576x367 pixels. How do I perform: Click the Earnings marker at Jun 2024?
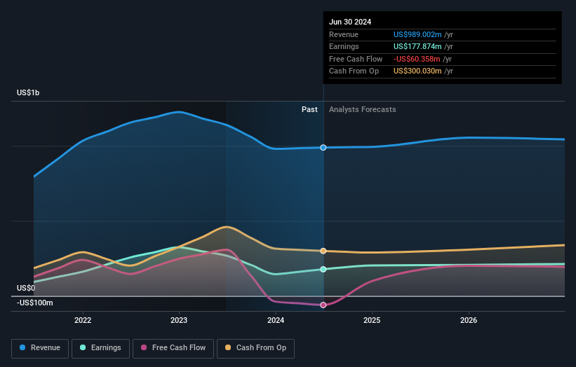(323, 269)
